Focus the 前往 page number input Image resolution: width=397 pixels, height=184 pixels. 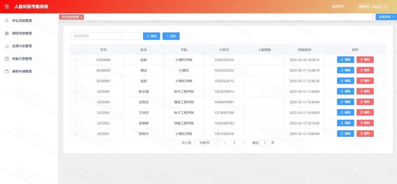click(265, 143)
